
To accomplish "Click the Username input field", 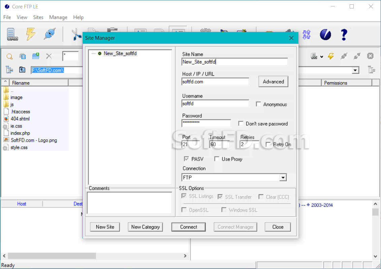I will click(215, 103).
